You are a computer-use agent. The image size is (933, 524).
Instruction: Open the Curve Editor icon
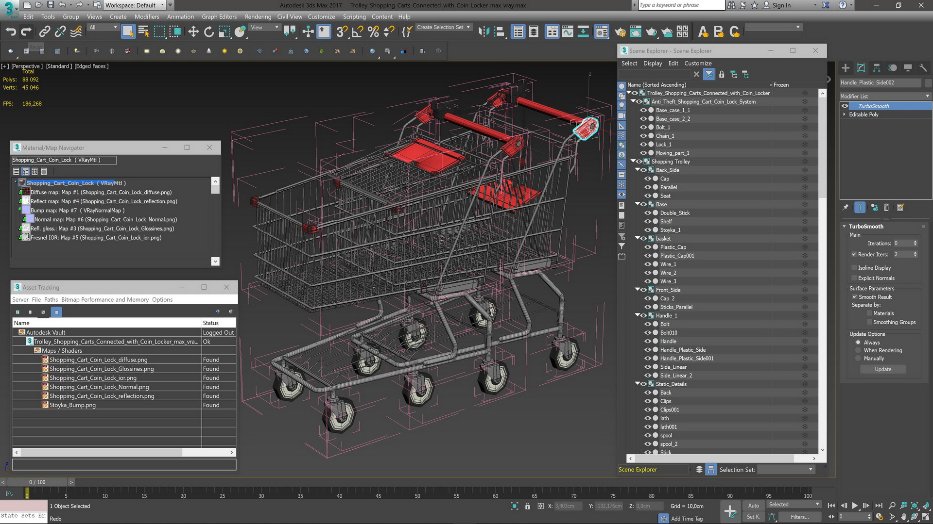coord(568,32)
